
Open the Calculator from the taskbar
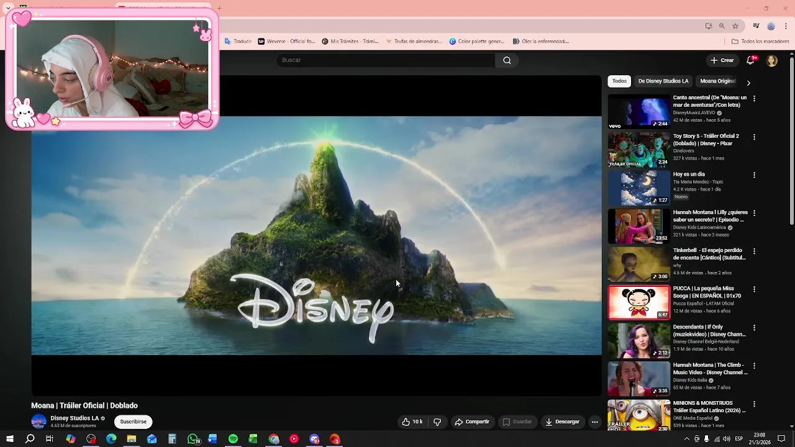[172, 439]
